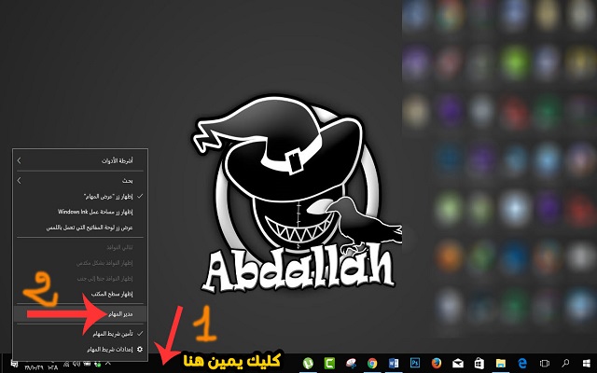This screenshot has width=597, height=373.
Task: Open the Mail app taskbar icon
Action: coord(456,363)
